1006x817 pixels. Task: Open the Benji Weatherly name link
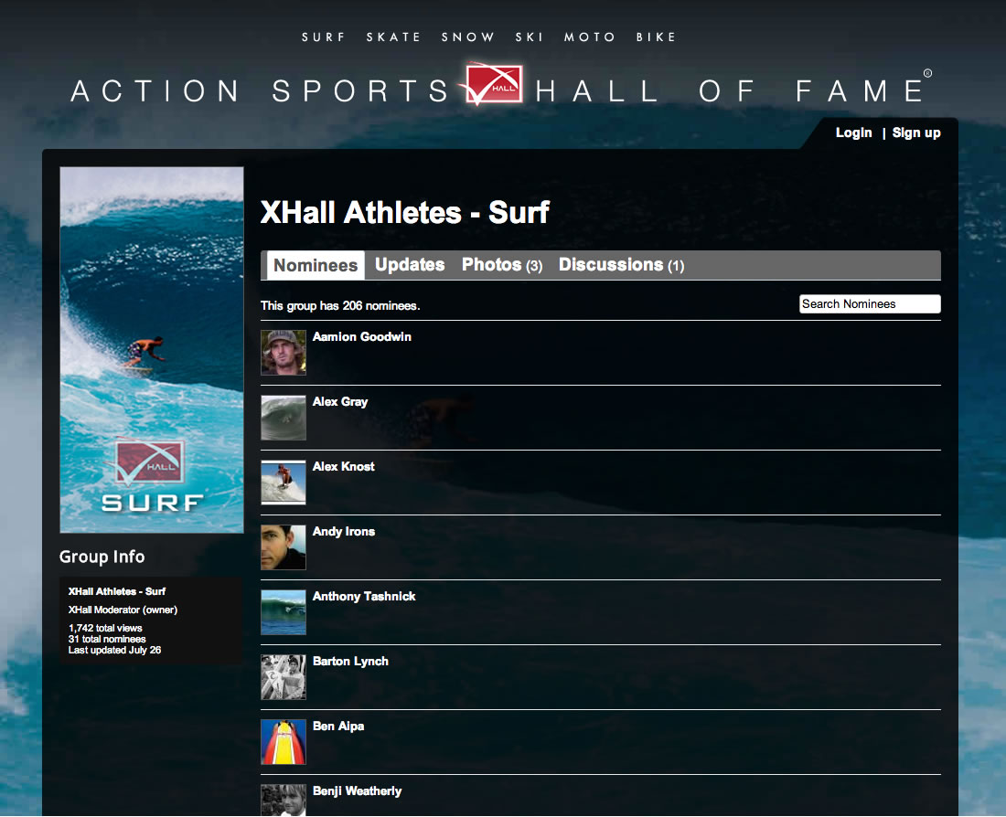coord(357,790)
